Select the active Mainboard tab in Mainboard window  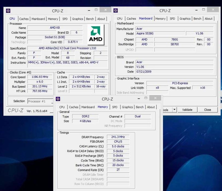[x=146, y=18]
